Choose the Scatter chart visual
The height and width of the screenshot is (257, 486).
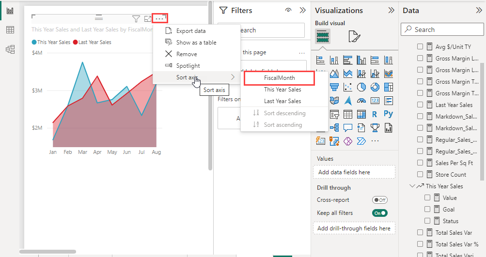pos(348,87)
